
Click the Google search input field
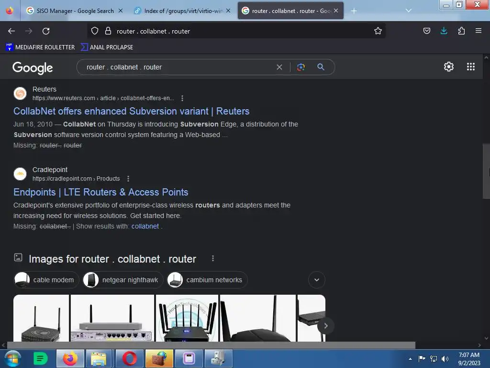click(178, 67)
